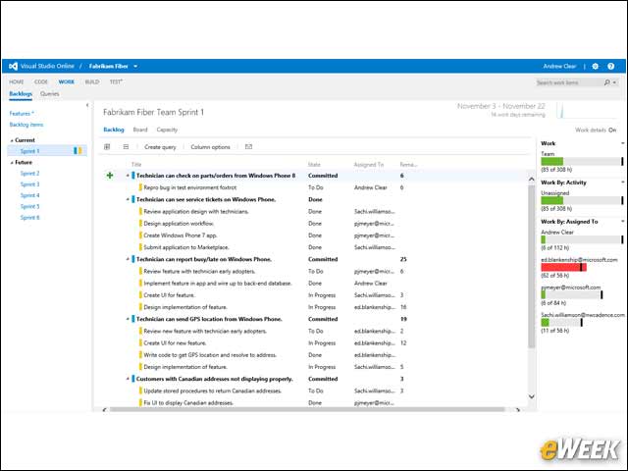Click the vertical scrollbar up arrow
Image resolution: width=628 pixels, height=471 pixels.
[x=532, y=179]
